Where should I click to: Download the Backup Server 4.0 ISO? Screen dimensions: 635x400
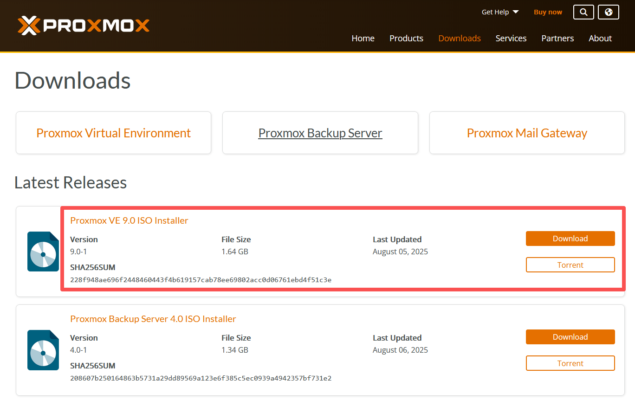click(570, 337)
